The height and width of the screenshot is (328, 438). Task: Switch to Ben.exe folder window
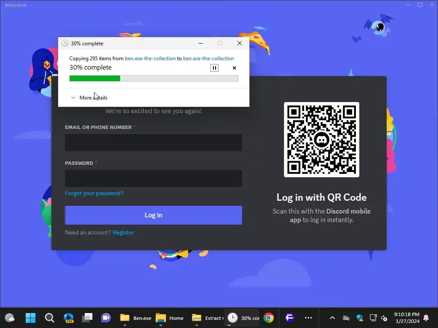point(136,318)
